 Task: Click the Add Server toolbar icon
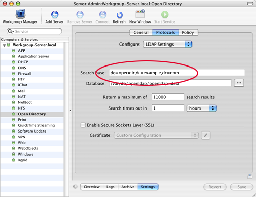55,15
